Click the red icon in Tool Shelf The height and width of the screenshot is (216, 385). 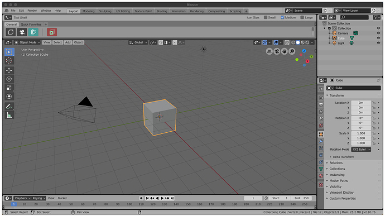tap(52, 32)
